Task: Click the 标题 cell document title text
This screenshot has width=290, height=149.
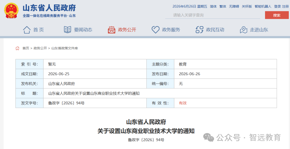Action: pos(94,94)
